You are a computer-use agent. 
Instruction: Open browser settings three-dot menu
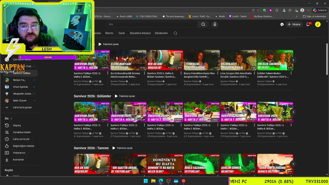pyautogui.click(x=308, y=10)
